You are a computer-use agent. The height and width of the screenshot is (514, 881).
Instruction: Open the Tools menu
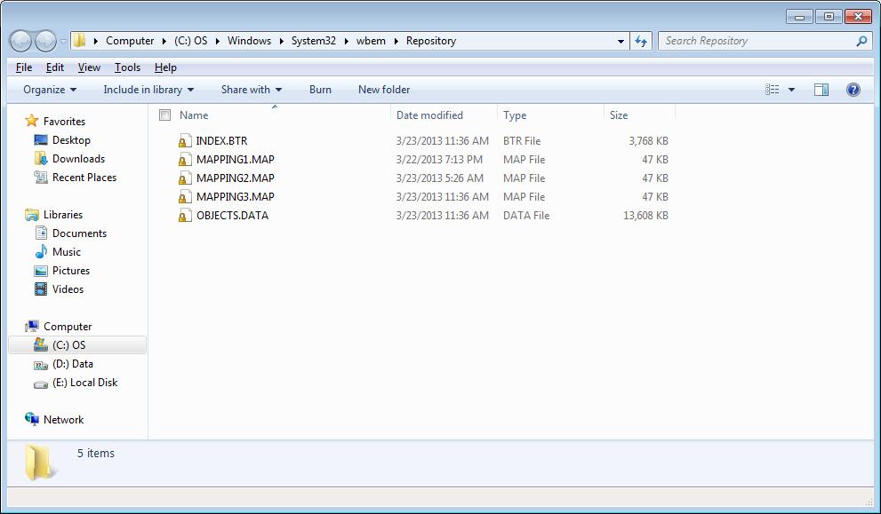click(x=127, y=67)
